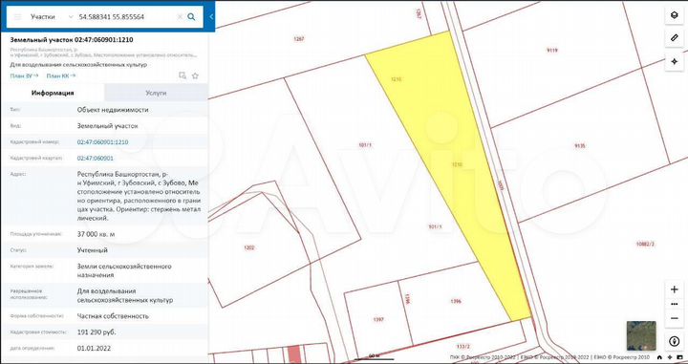
Task: Collapse the side panel with arrow
Action: point(211,17)
